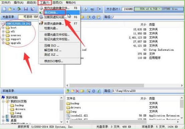Click the green Up arrow in local toolbar
Viewport: 185px width, 129px height.
(68, 91)
